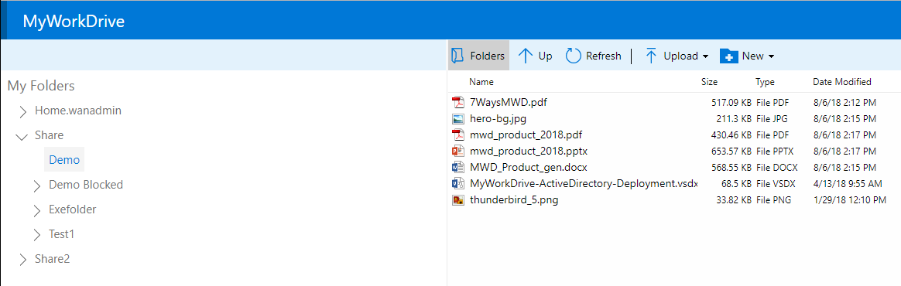Click the MyWorkDrive title link
This screenshot has width=901, height=286.
(x=74, y=22)
